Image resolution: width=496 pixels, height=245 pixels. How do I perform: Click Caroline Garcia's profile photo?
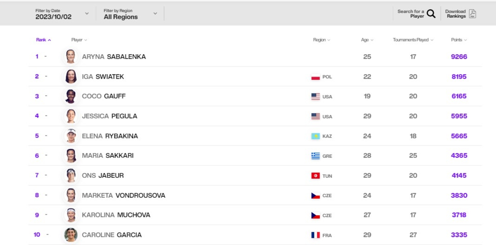click(x=71, y=235)
